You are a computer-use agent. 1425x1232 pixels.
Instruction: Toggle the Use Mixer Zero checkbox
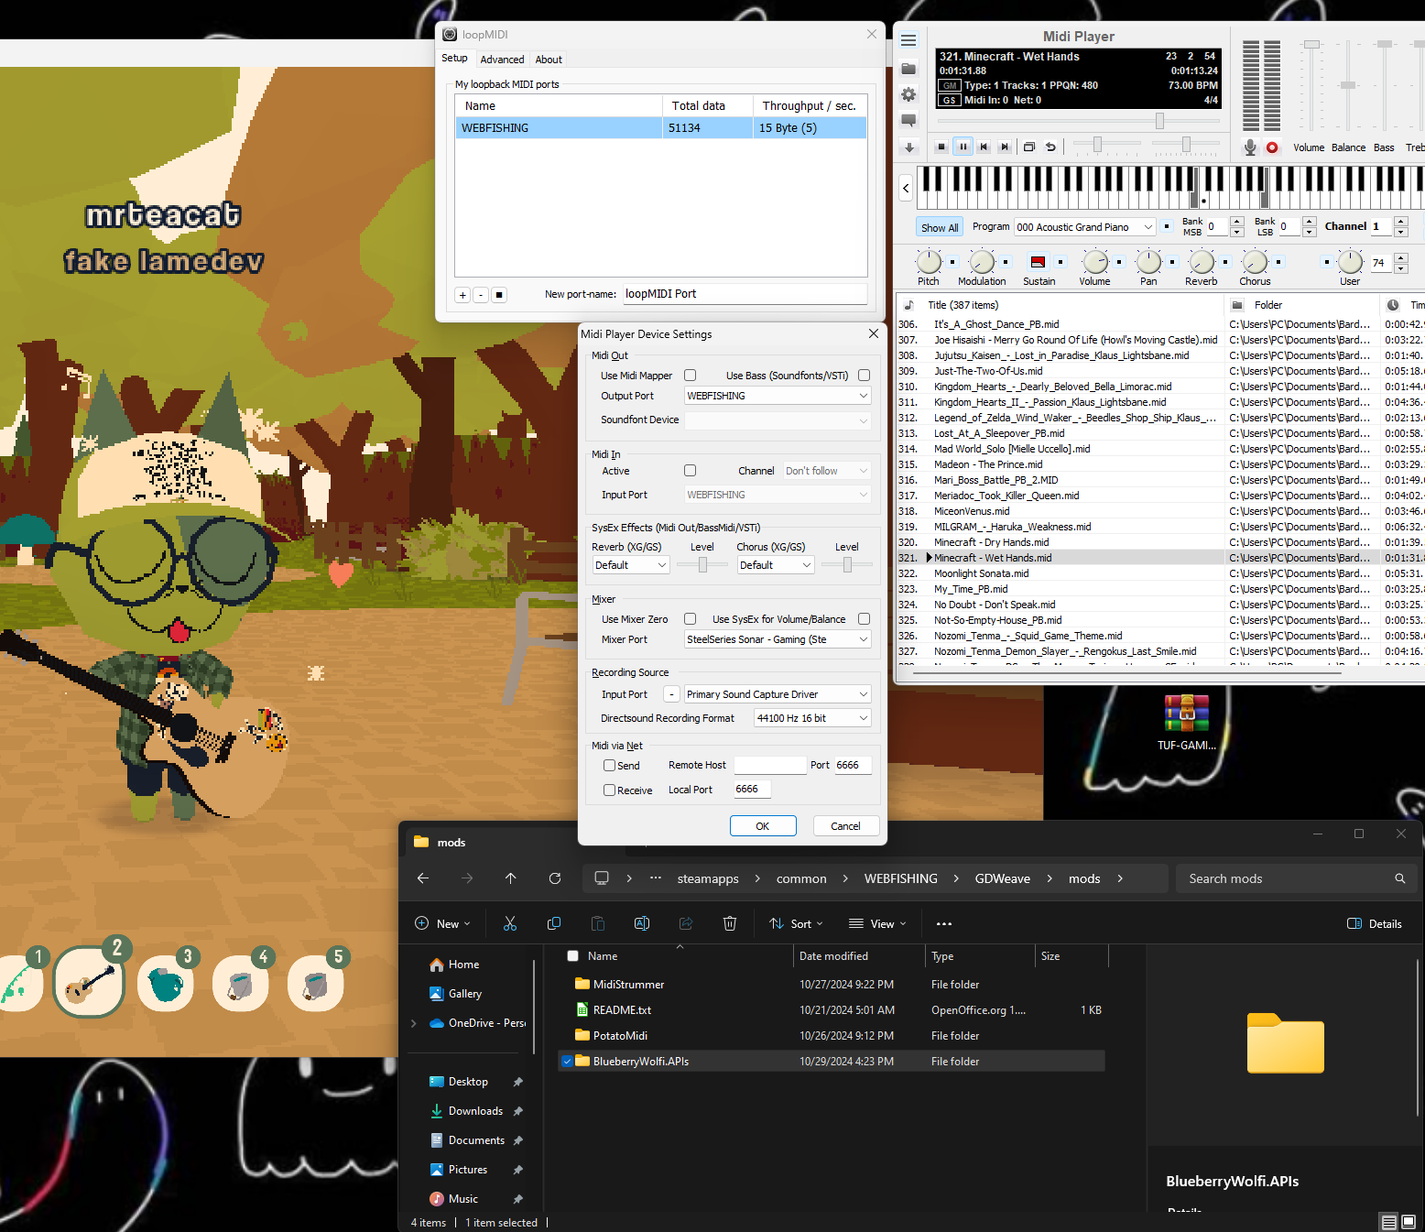coord(691,619)
